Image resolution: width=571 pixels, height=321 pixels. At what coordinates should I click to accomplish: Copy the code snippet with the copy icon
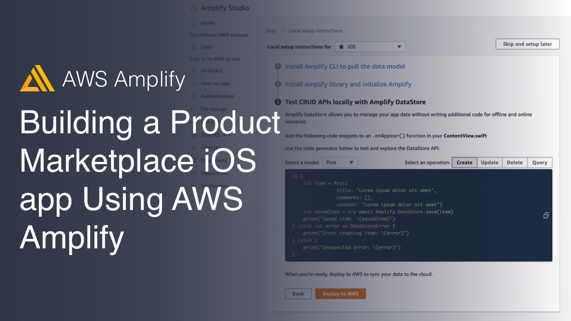point(546,215)
